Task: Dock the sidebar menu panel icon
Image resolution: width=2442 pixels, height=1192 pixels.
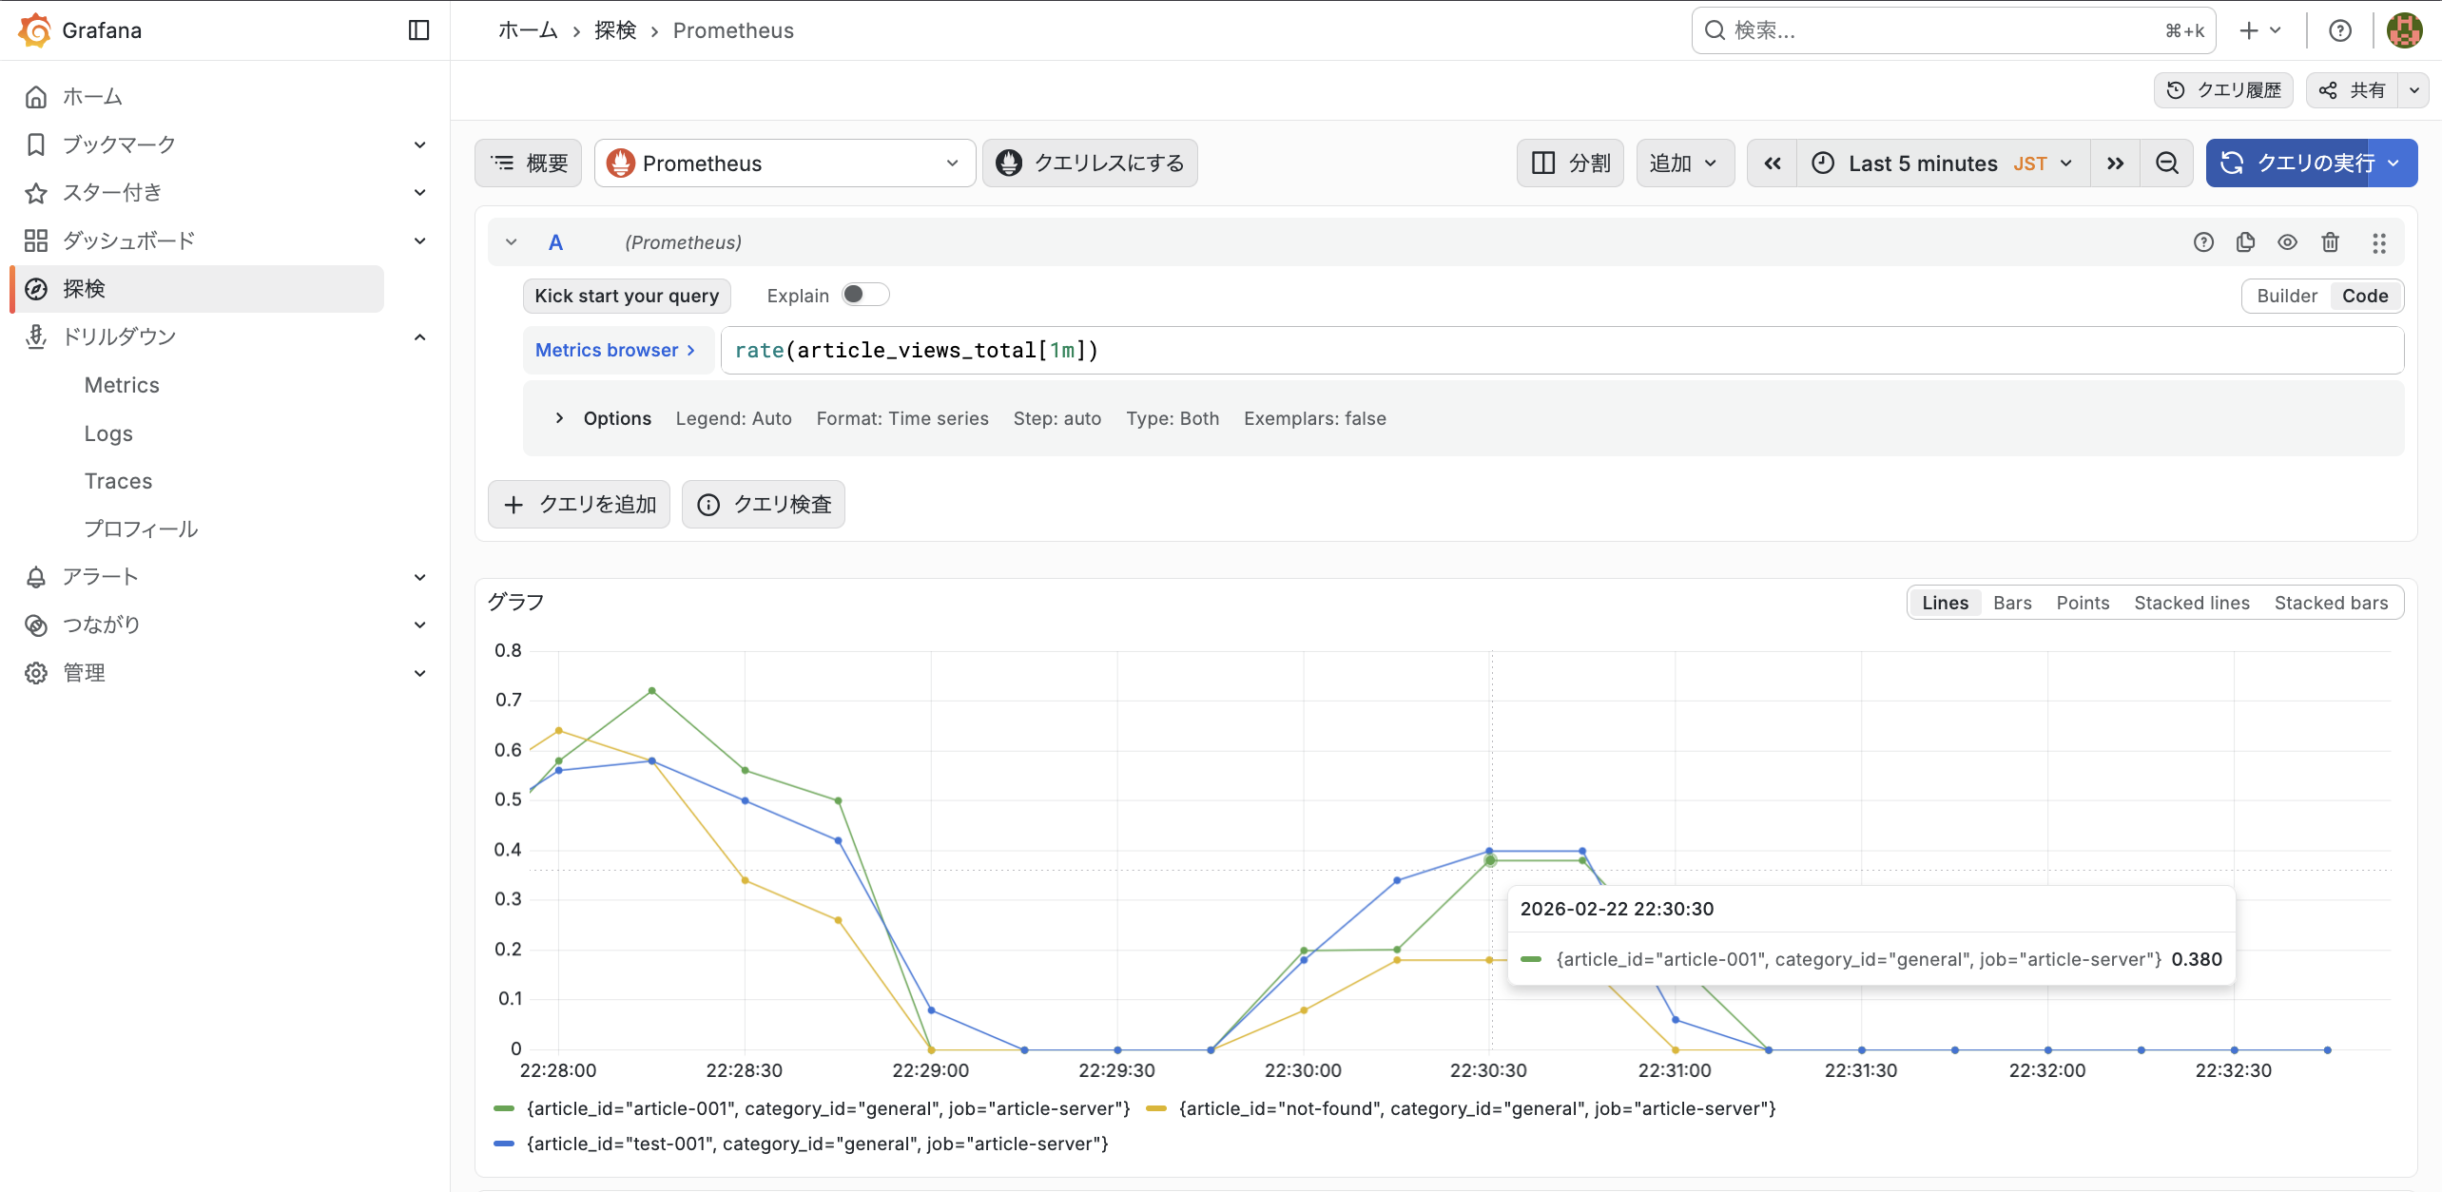Action: coord(418,30)
